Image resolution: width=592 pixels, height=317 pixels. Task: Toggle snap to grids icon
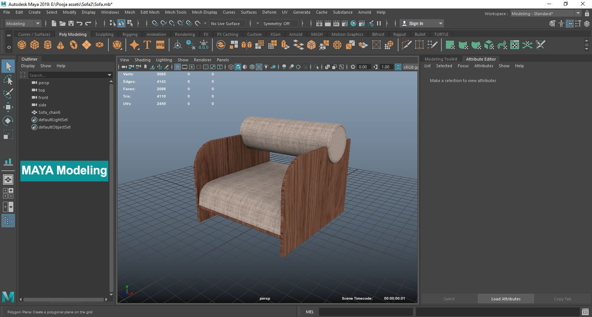click(x=155, y=23)
